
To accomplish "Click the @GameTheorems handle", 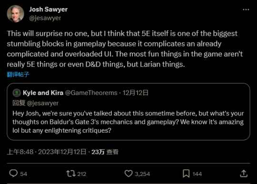I will 91,93.
